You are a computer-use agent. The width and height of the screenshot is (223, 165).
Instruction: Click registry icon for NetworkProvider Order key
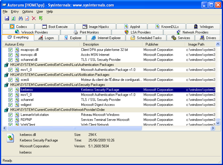pyautogui.click(x=6, y=110)
